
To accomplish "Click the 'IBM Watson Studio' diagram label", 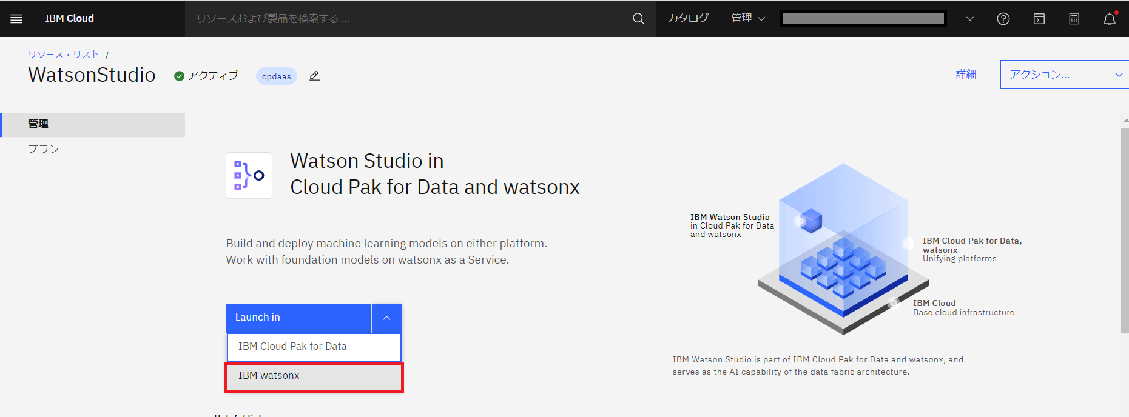I will coord(730,217).
